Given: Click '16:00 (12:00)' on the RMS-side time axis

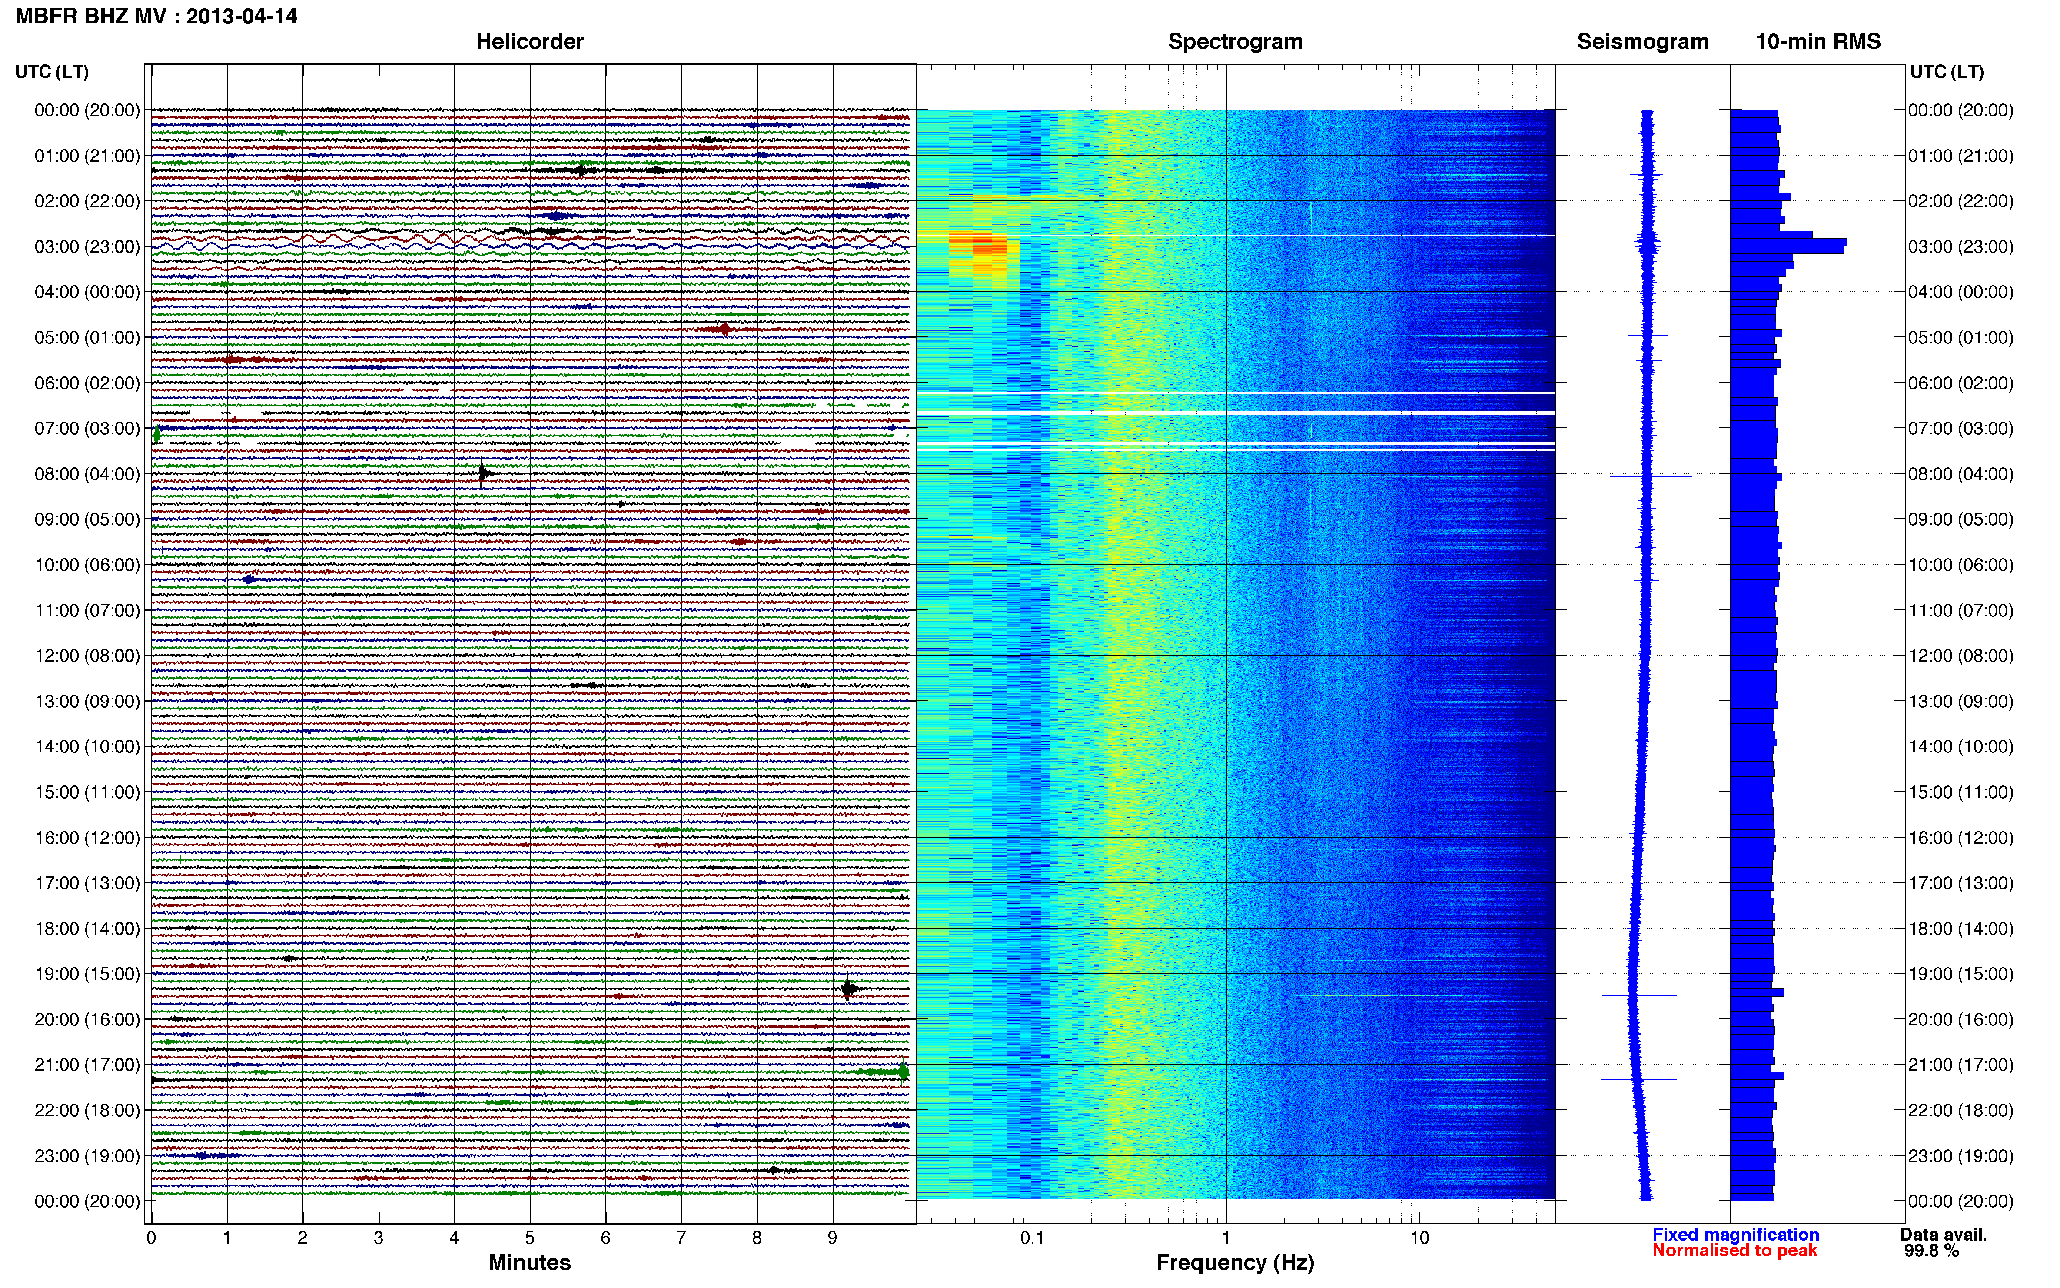Looking at the screenshot, I should point(1960,838).
